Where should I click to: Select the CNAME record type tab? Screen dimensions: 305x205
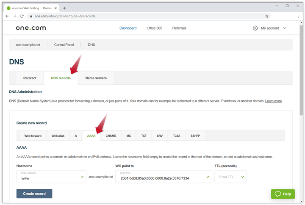click(111, 136)
